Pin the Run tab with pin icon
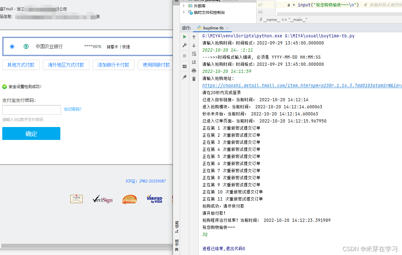 click(x=185, y=77)
